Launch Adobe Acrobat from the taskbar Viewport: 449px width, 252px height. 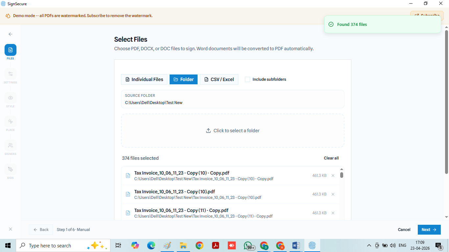coord(215,245)
